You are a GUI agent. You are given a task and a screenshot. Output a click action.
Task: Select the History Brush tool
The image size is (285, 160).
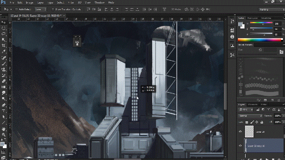click(x=3, y=75)
